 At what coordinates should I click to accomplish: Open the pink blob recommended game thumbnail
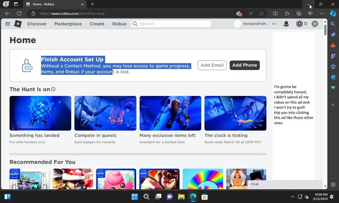pos(116,179)
